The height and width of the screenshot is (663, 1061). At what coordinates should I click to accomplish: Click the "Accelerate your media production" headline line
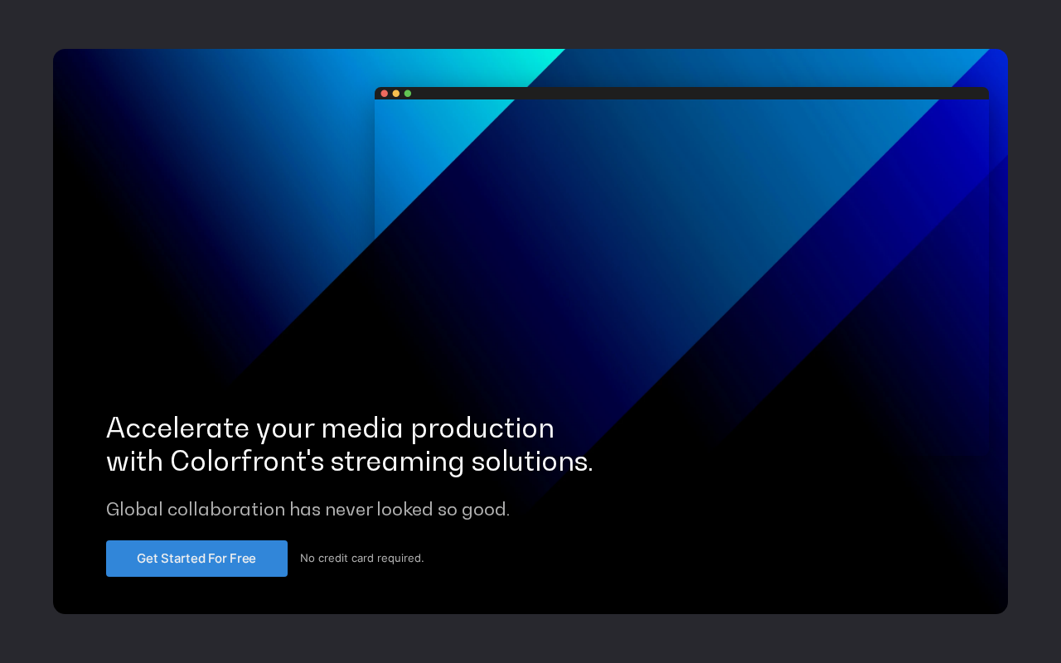tap(330, 428)
